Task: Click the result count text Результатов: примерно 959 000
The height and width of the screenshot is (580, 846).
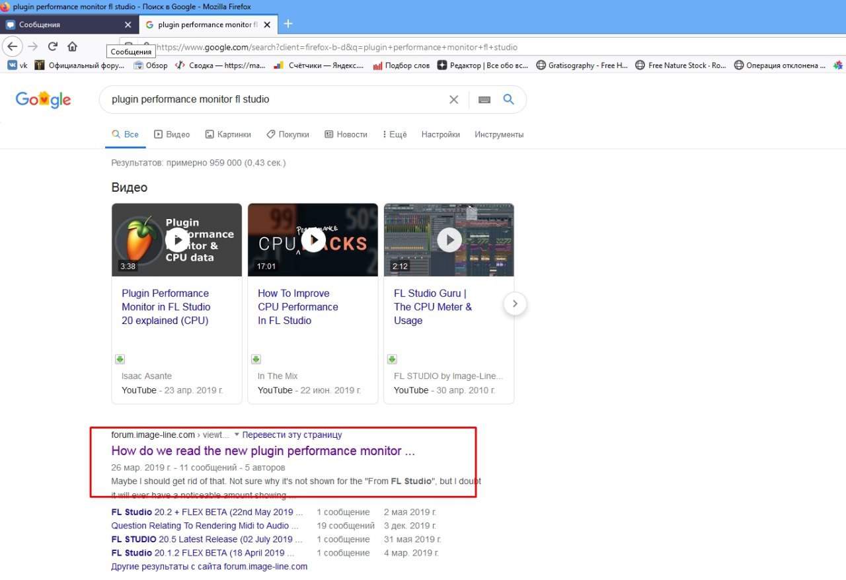Action: click(199, 162)
